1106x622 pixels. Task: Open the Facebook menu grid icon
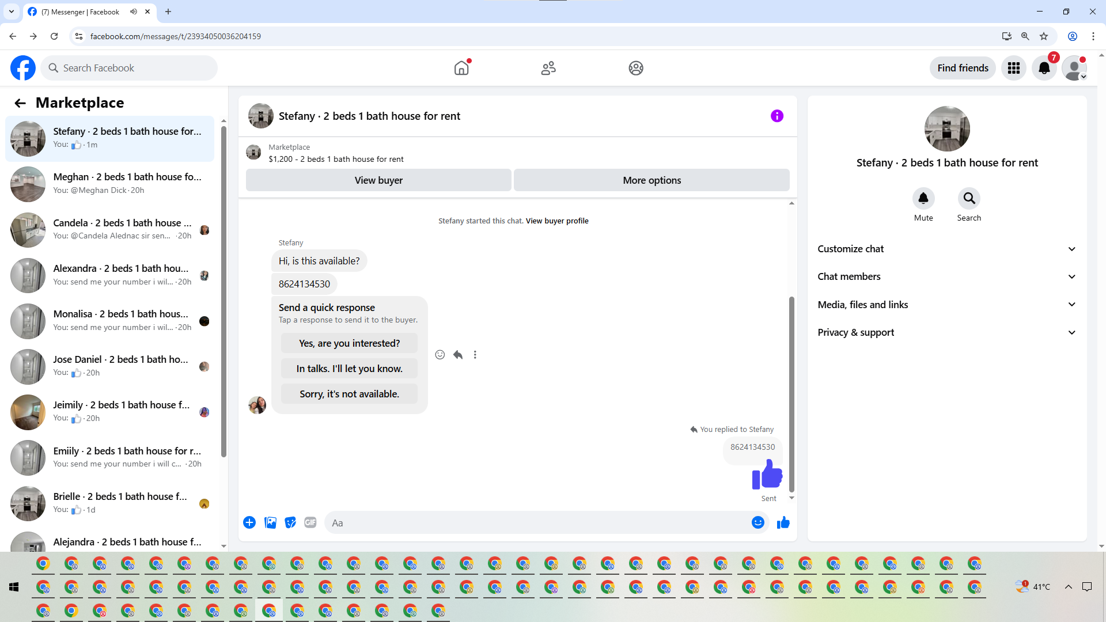pyautogui.click(x=1014, y=68)
